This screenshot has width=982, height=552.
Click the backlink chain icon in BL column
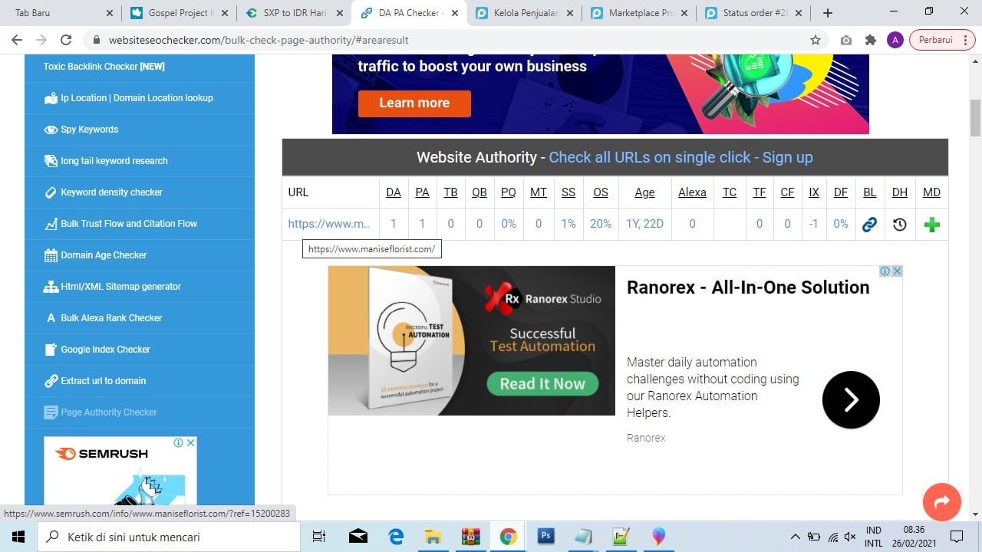tap(869, 225)
